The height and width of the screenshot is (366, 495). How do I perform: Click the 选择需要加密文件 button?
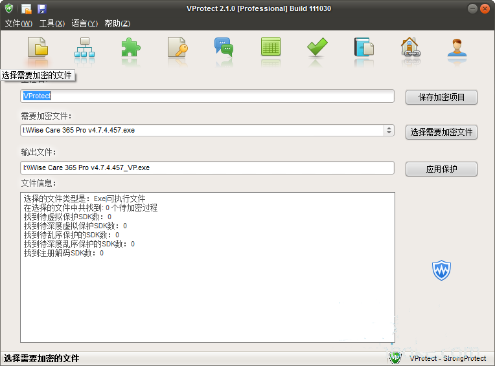tap(441, 132)
